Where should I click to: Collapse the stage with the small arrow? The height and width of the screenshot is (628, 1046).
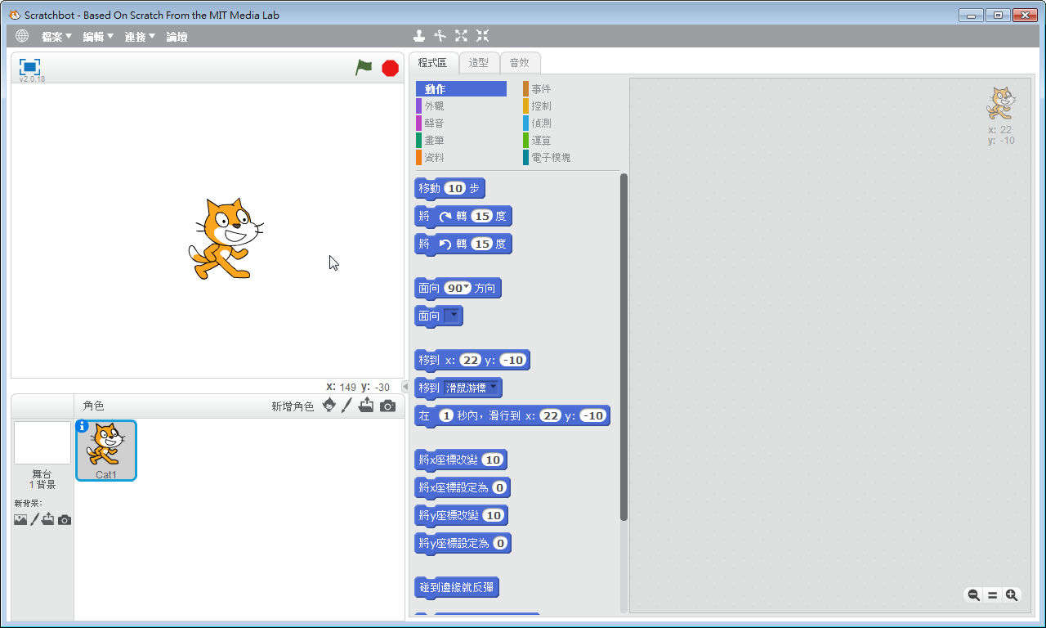tap(405, 387)
